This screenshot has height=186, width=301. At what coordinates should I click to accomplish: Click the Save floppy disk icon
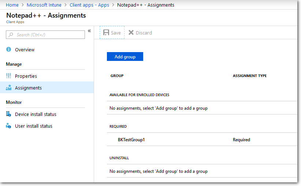click(106, 33)
